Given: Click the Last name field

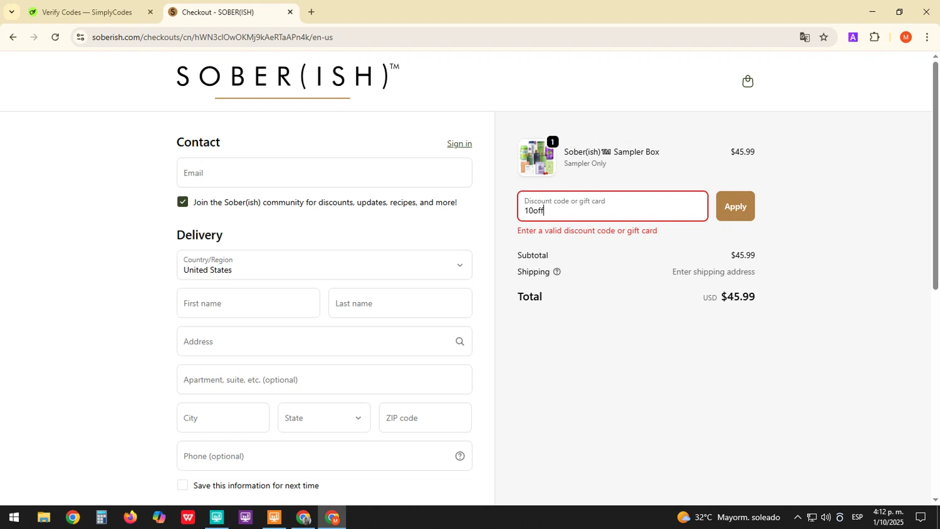Looking at the screenshot, I should click(x=400, y=303).
